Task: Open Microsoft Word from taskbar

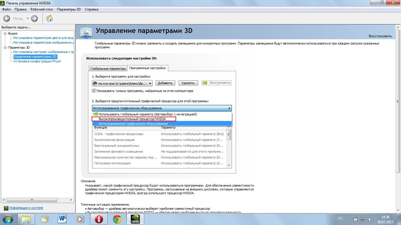Action: [63, 219]
